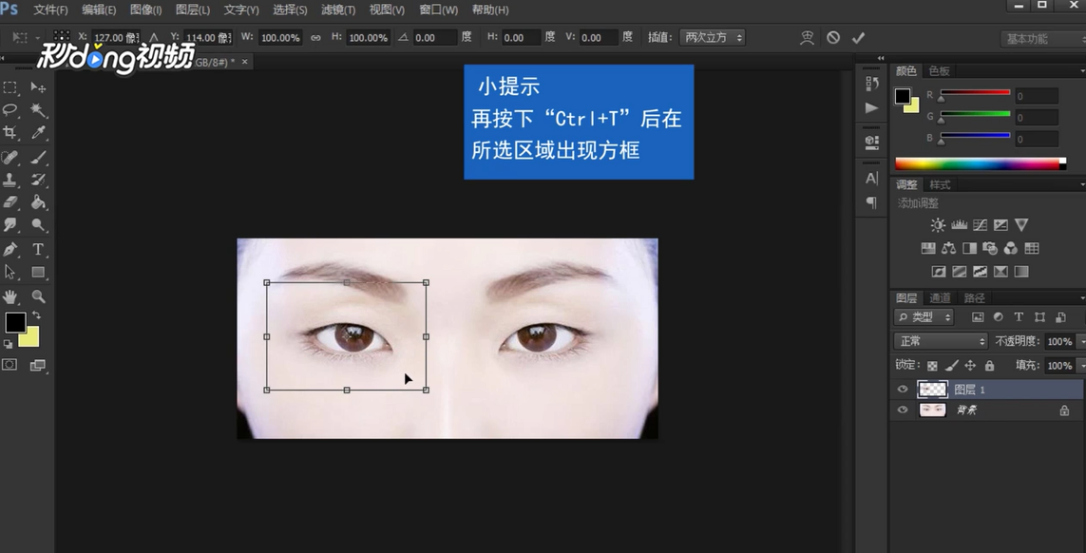Hide the 背景 layer

902,410
